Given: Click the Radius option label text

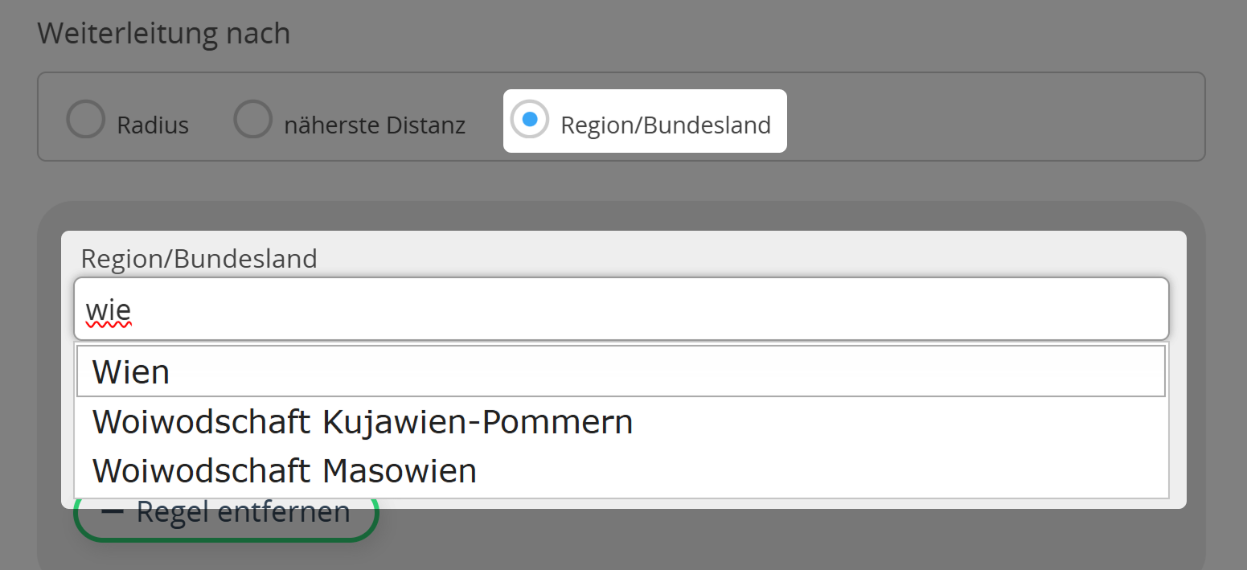Looking at the screenshot, I should (x=153, y=124).
